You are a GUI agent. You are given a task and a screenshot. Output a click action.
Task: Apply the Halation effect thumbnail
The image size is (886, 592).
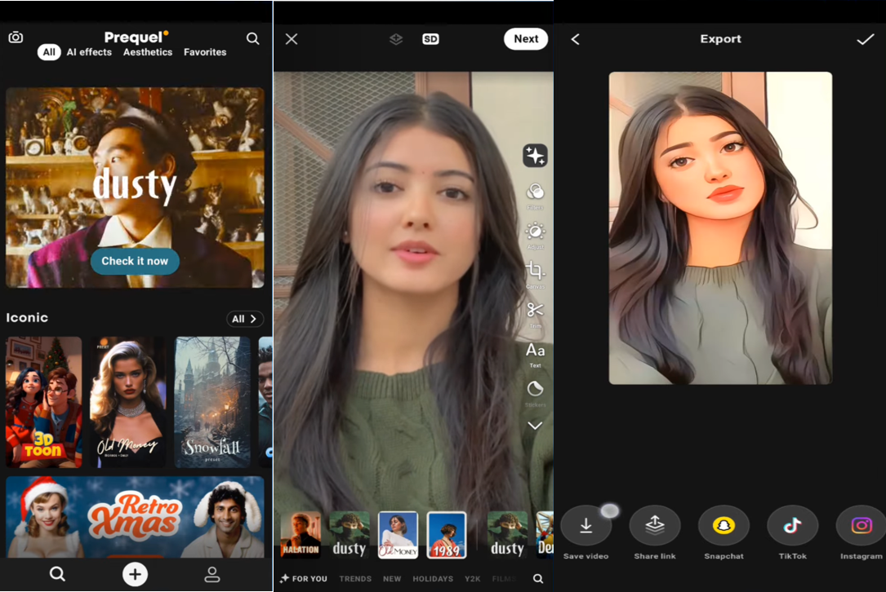click(x=301, y=535)
